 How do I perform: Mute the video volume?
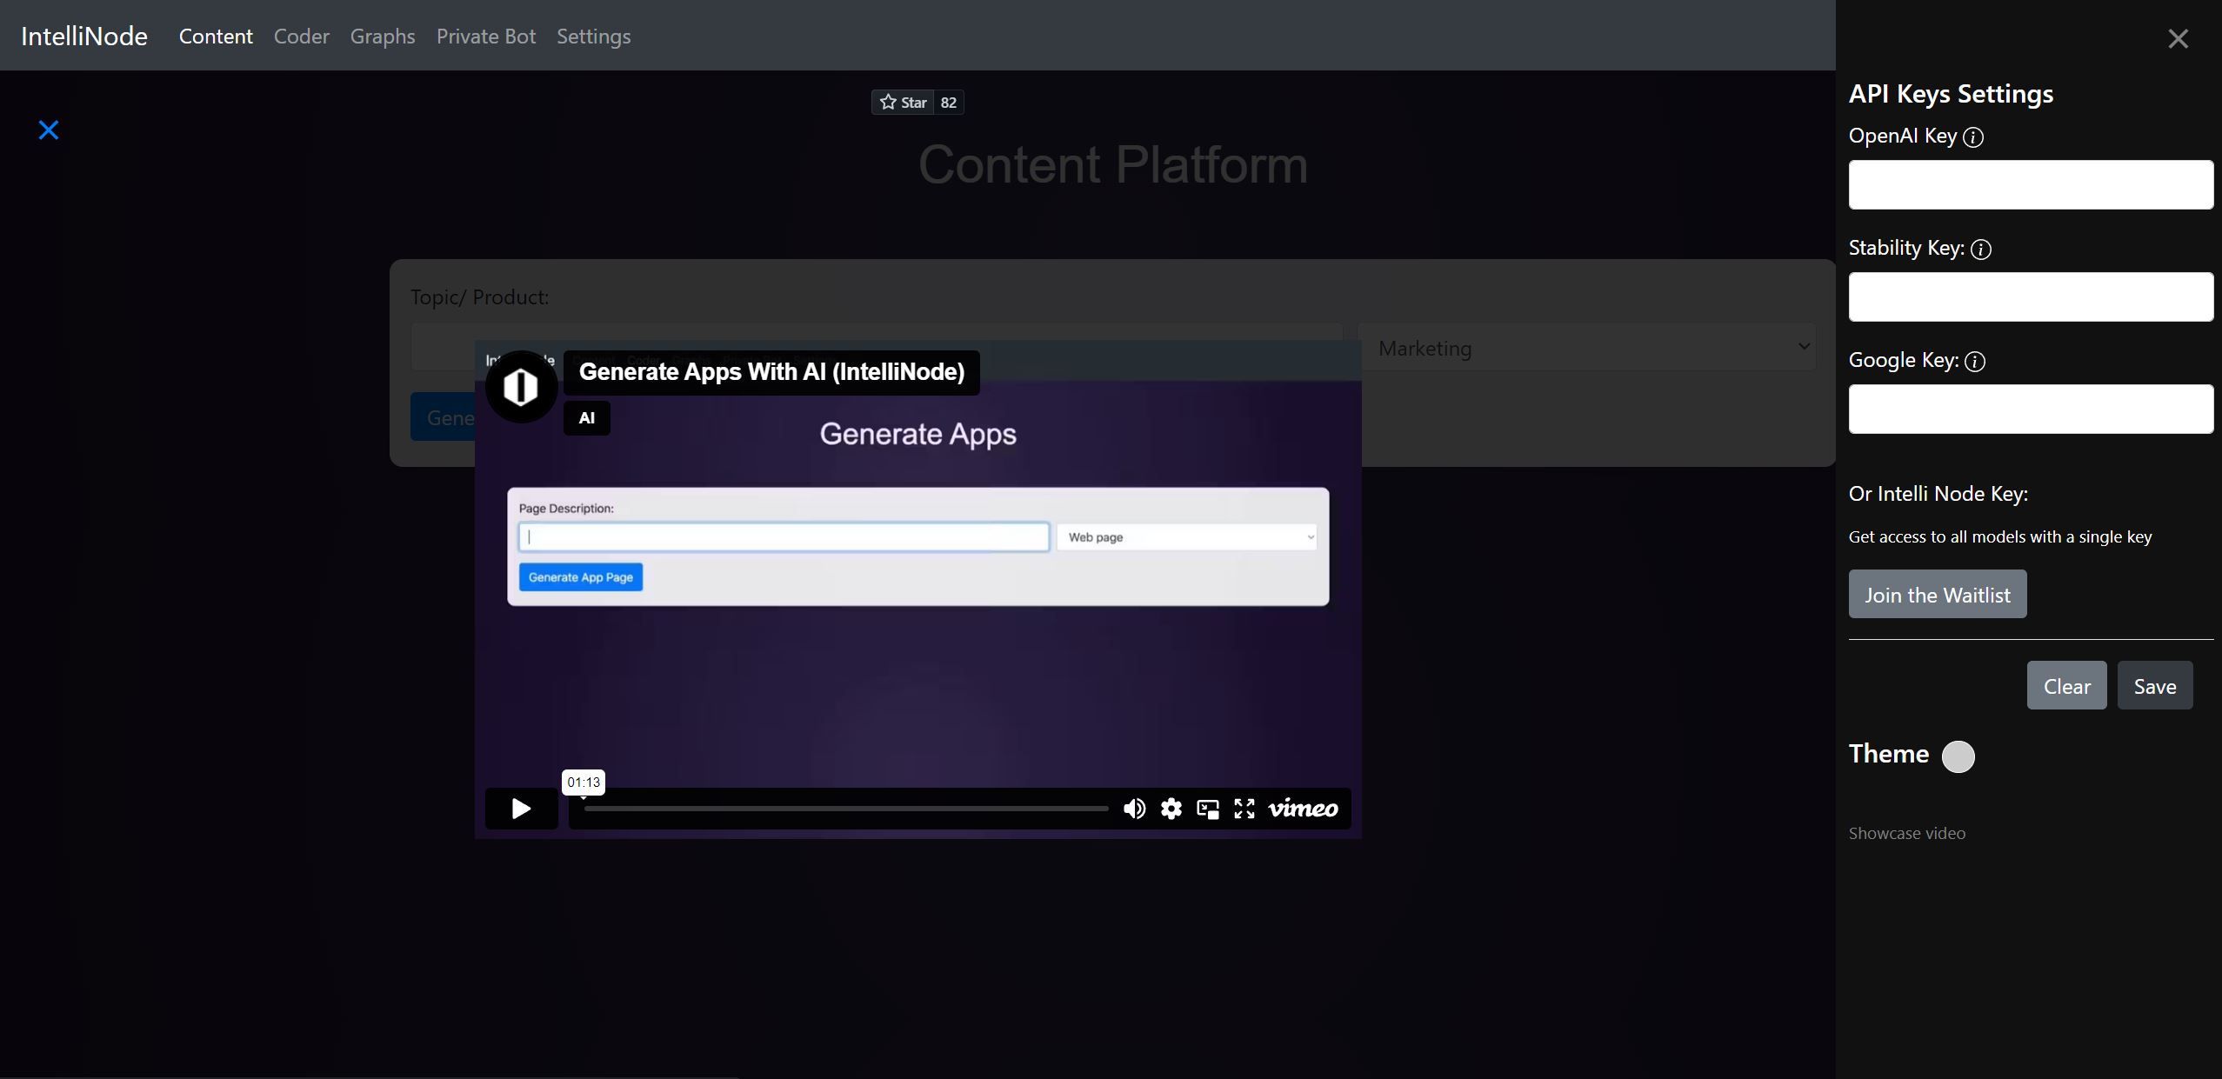point(1133,809)
